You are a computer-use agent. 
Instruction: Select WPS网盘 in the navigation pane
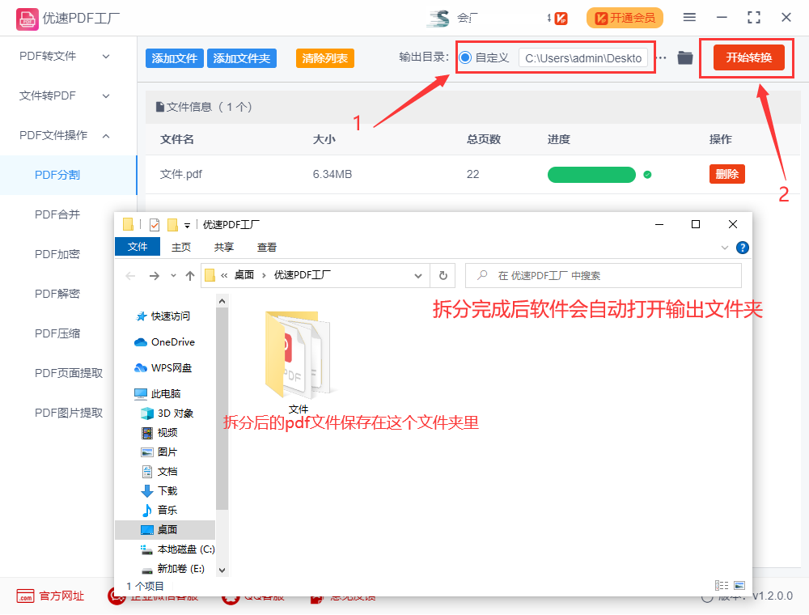(163, 368)
